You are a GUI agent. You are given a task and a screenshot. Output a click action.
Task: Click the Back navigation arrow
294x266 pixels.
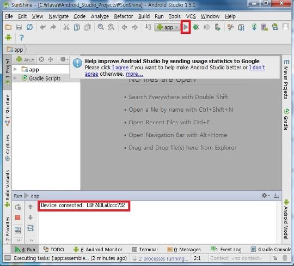coord(124,27)
